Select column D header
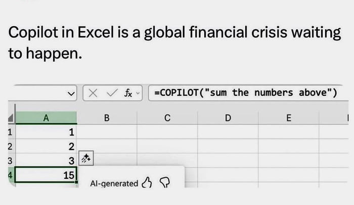Viewport: 354px width, 205px height. pyautogui.click(x=228, y=118)
